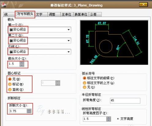Select the 符号和箭头 tab
This screenshot has width=152, height=126.
click(x=25, y=14)
